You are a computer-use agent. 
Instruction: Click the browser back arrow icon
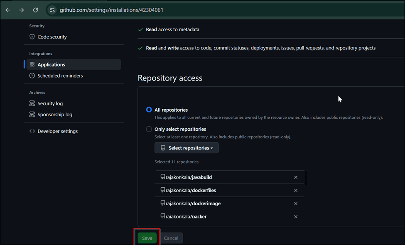7,10
